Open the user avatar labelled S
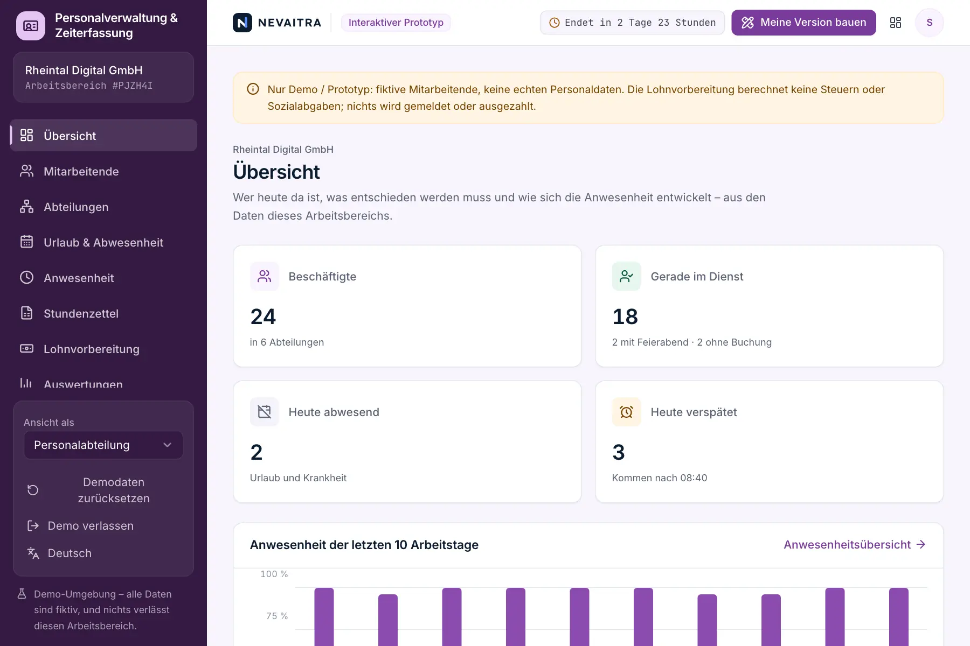Screen dimensions: 970x646 click(x=929, y=23)
